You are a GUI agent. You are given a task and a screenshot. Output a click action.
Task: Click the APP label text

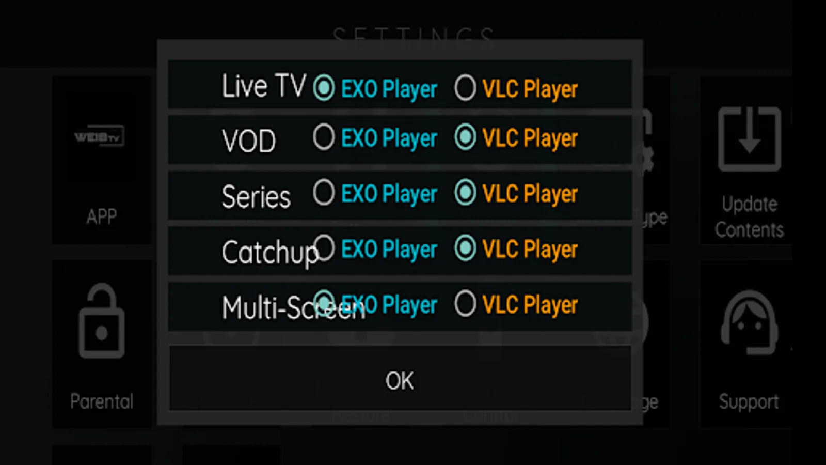pos(102,216)
